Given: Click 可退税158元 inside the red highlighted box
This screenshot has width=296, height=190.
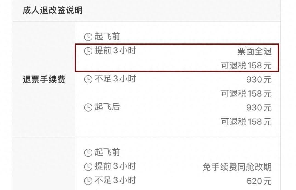Looking at the screenshot, I should click(246, 65).
